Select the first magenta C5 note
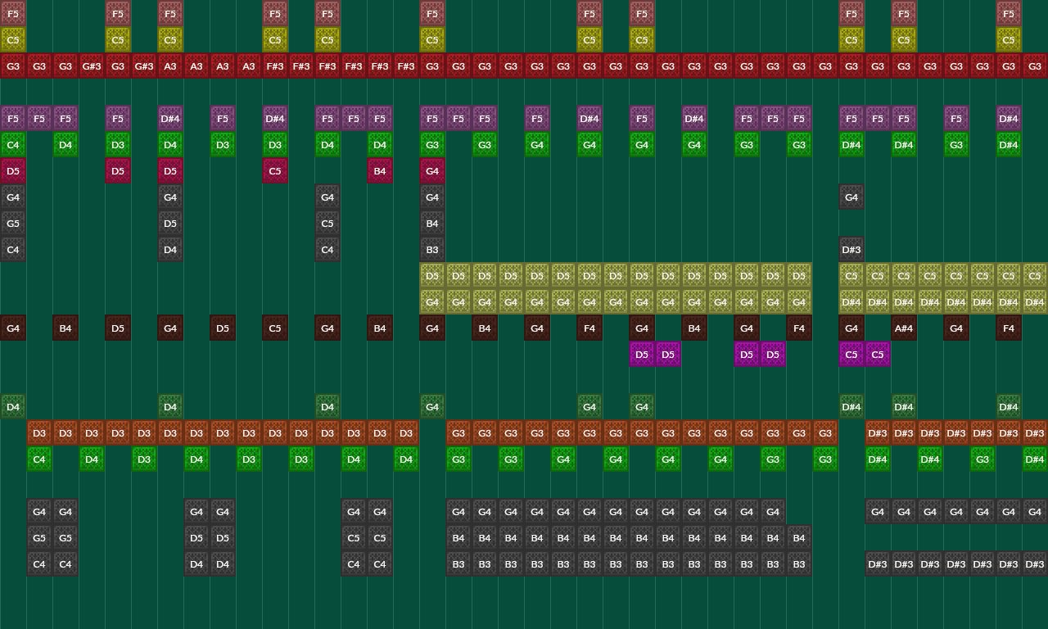This screenshot has width=1048, height=629. click(851, 355)
